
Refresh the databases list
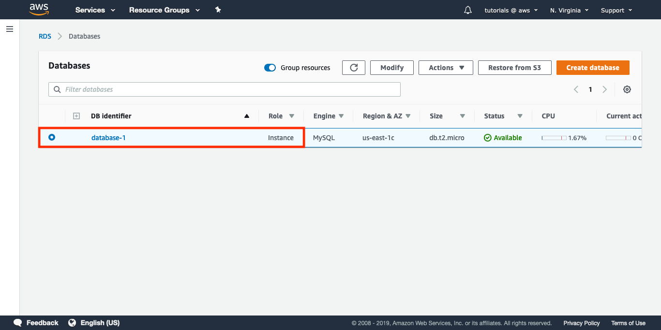(354, 68)
